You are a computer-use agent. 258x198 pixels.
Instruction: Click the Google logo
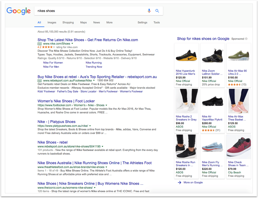coord(19,11)
